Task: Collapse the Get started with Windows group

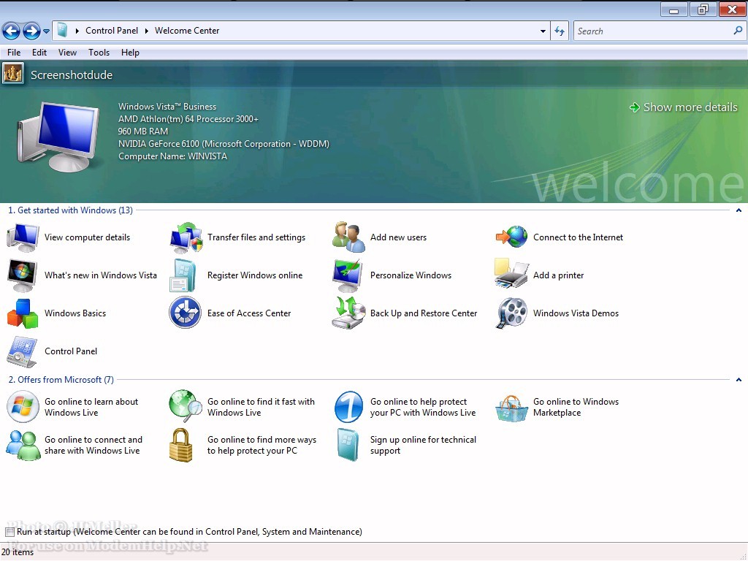Action: pyautogui.click(x=739, y=210)
